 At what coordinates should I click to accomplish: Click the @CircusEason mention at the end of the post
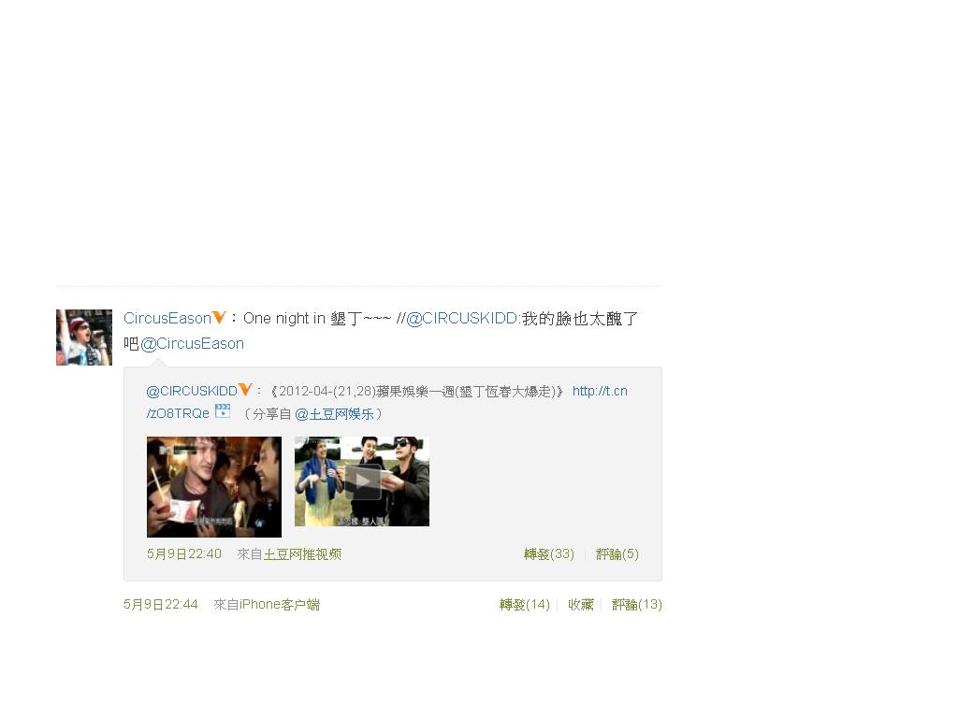coord(193,344)
